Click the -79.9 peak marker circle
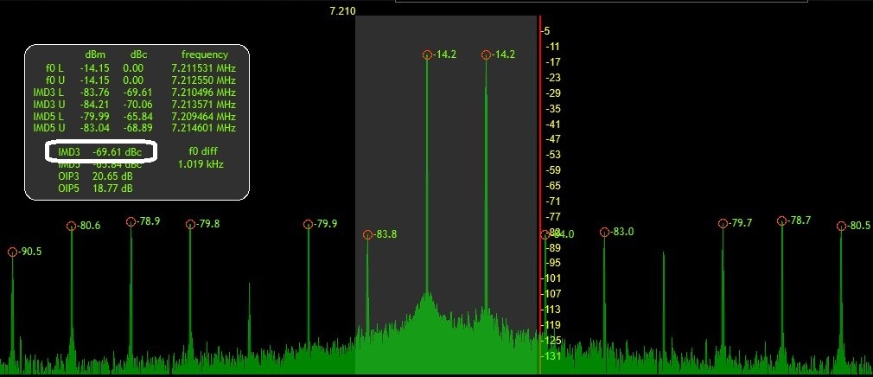Viewport: 873px width, 377px height. 308,225
